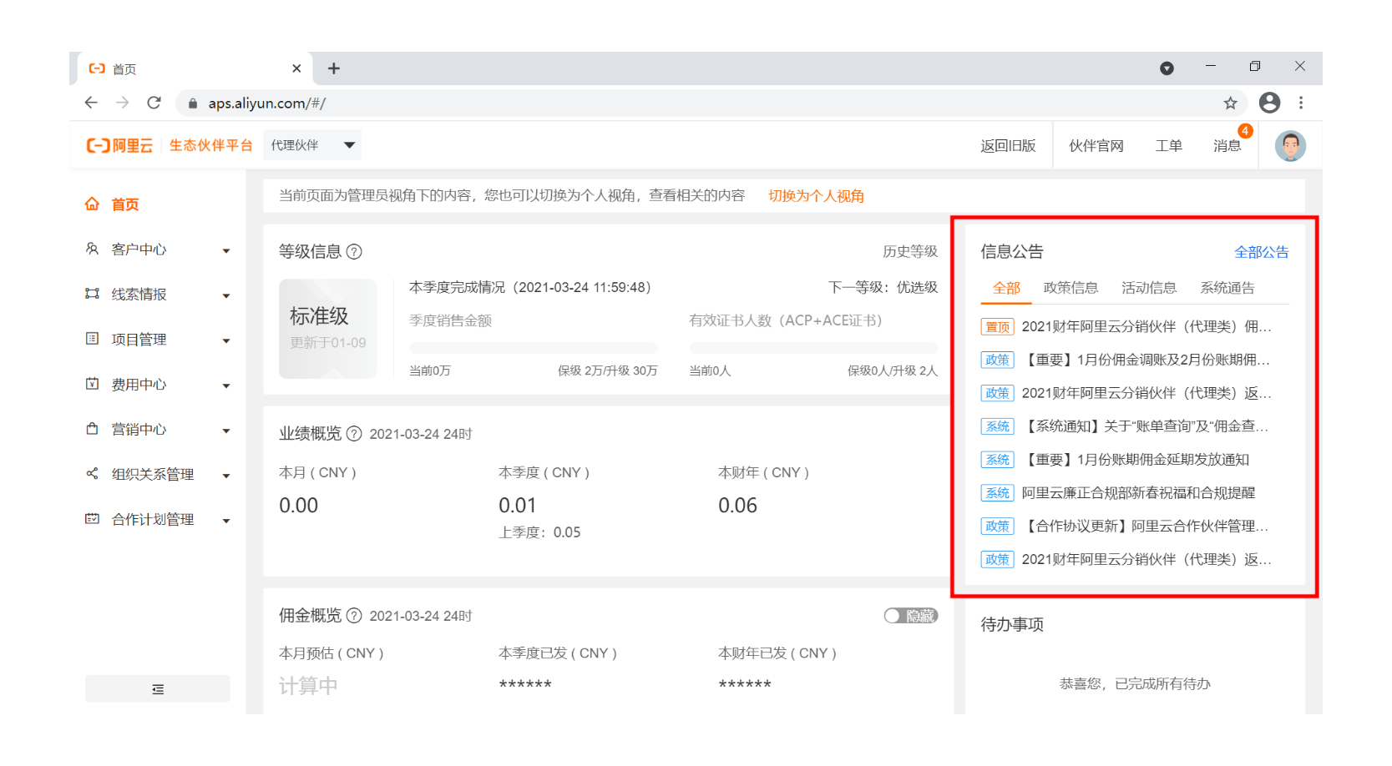Click the 费用中心 sidebar icon

(x=92, y=384)
